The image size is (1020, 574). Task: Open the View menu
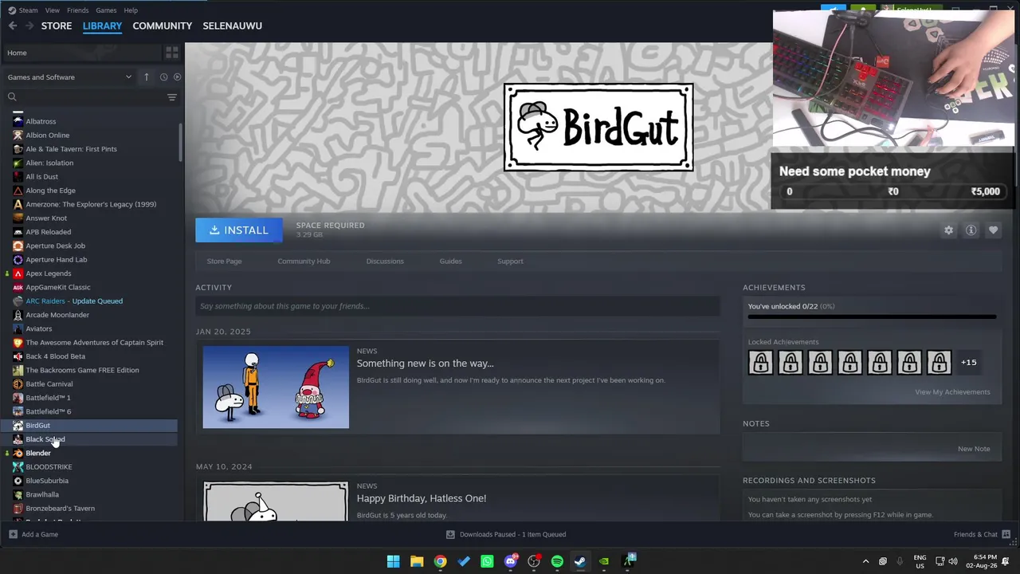coord(53,10)
